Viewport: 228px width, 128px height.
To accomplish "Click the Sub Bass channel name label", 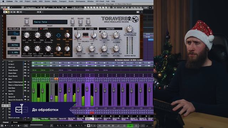I will pyautogui.click(x=45, y=119).
